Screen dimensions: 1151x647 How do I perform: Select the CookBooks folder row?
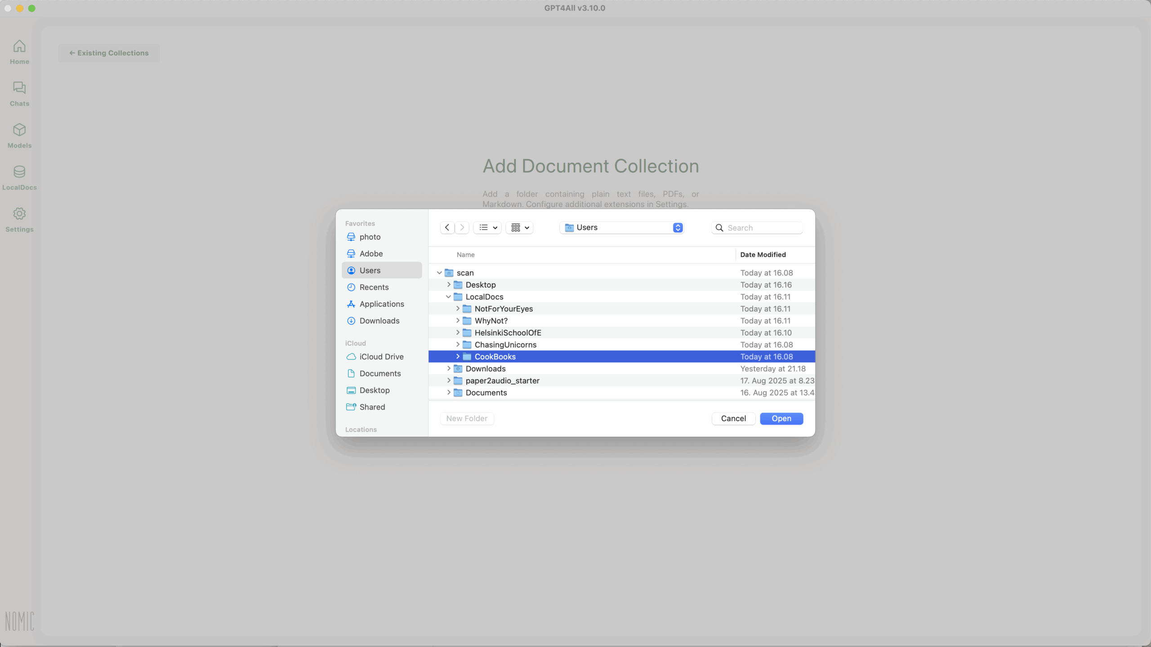622,357
